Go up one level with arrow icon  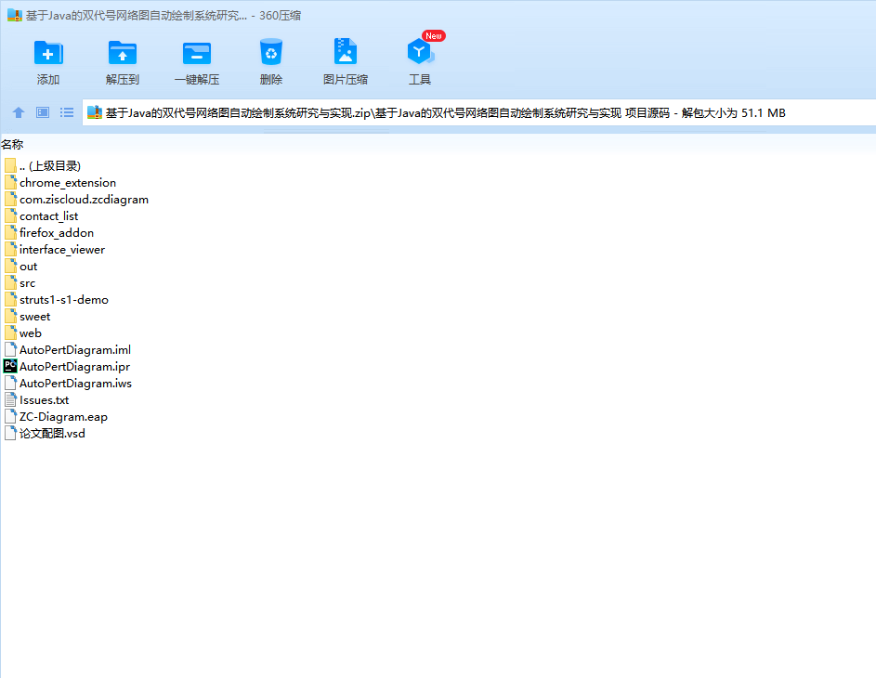coord(19,112)
